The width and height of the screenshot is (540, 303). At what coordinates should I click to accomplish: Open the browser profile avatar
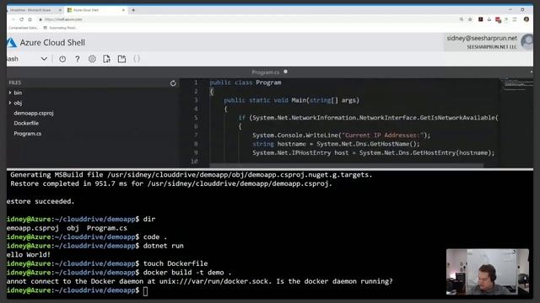point(526,19)
